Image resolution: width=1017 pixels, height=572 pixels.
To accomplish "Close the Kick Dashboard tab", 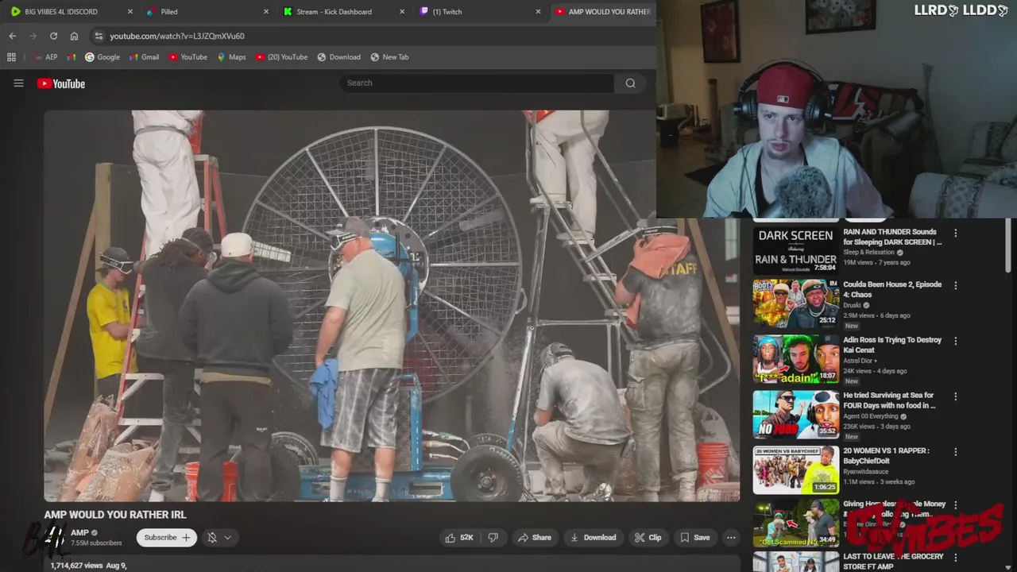I will point(402,12).
